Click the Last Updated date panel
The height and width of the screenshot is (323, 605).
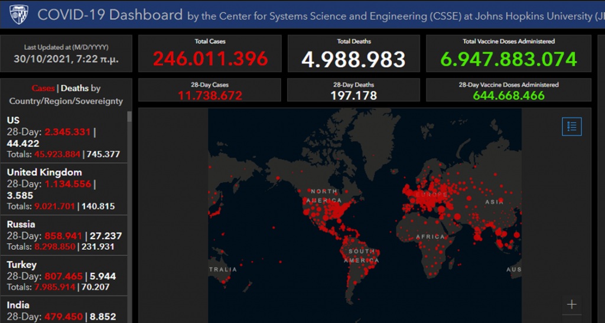pyautogui.click(x=66, y=54)
